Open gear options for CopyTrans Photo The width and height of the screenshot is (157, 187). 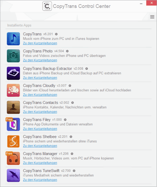(67, 51)
